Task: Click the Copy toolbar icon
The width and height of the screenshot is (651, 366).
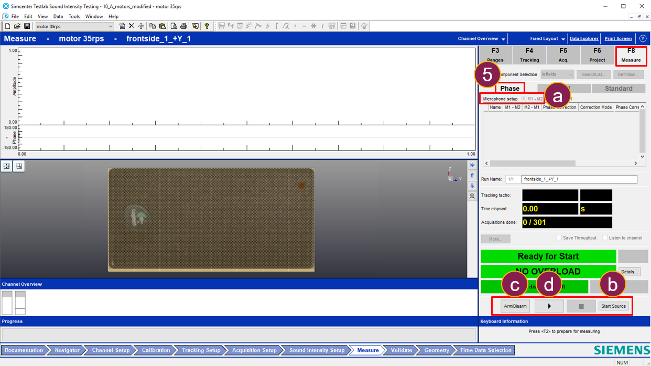Action: 153,26
